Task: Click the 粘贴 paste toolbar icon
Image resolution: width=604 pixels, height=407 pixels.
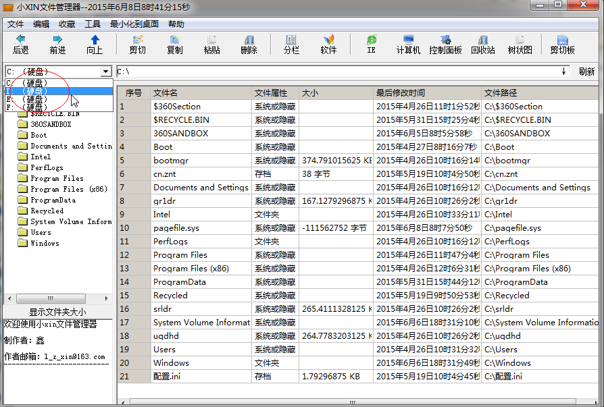Action: (211, 39)
